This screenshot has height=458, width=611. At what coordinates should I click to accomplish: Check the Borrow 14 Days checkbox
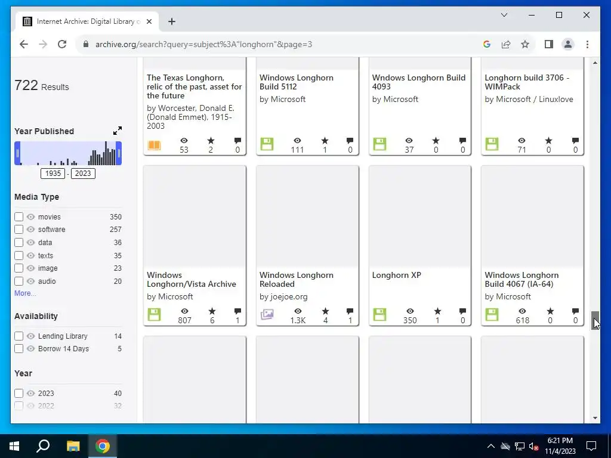pyautogui.click(x=18, y=348)
